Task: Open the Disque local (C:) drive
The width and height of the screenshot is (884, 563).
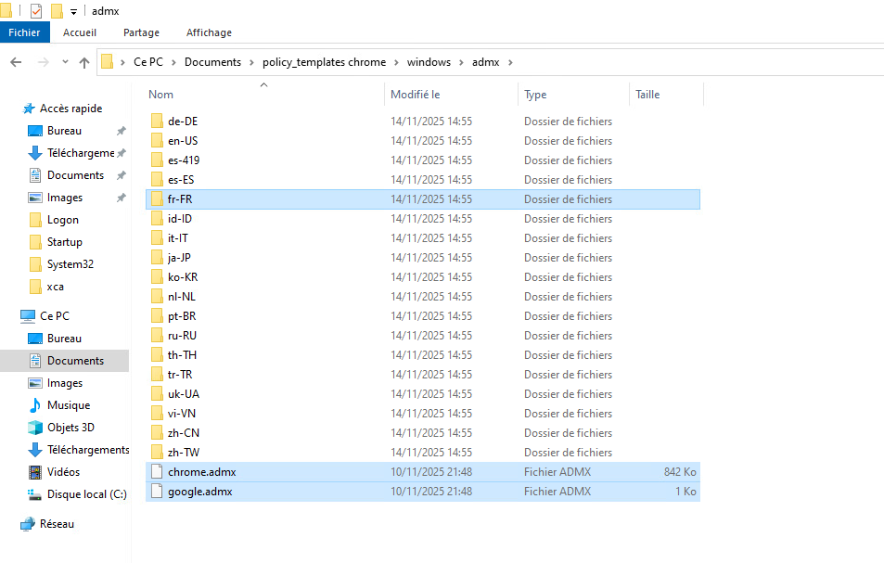Action: 86,494
